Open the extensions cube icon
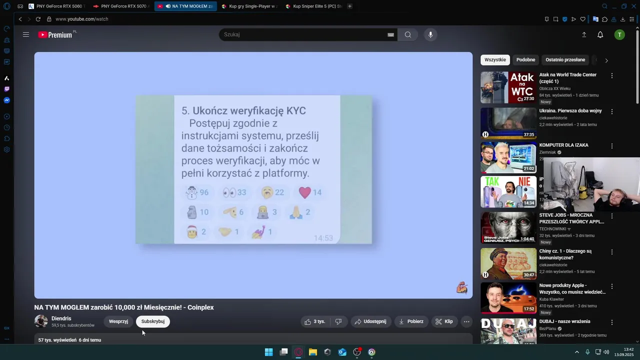Image resolution: width=640 pixels, height=360 pixels. point(604,19)
